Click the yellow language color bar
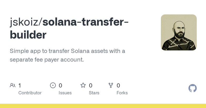This screenshot has width=206, height=108. coord(103,106)
